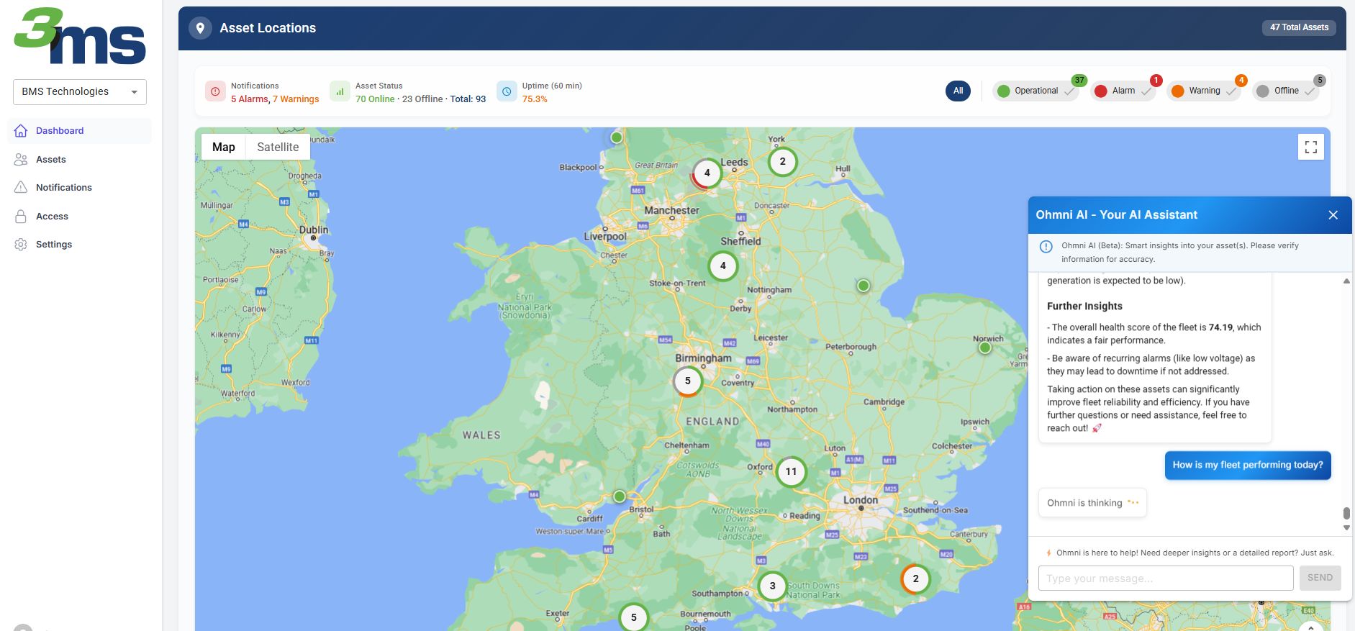Screen dimensions: 1355x631
Task: Click the Manchester label on the map
Action: pos(671,211)
